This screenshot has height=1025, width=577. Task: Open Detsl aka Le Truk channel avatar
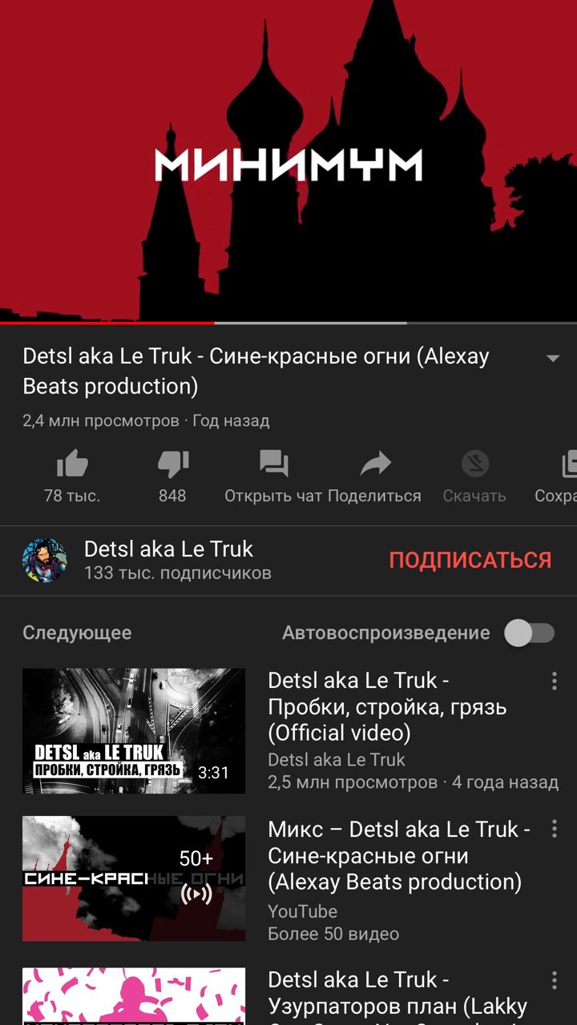pos(45,561)
